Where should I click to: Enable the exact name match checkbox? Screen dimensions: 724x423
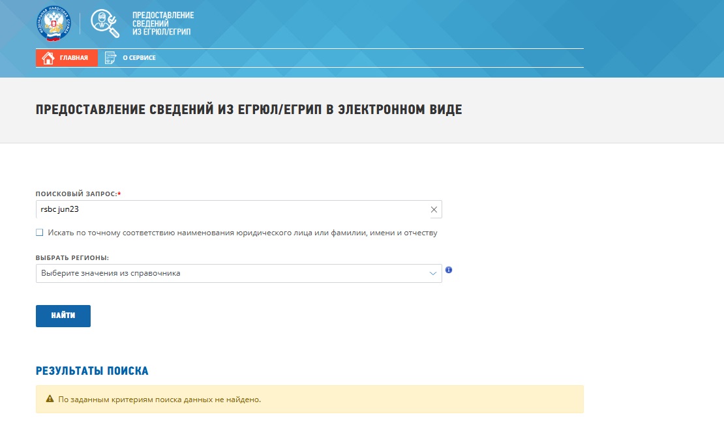[x=40, y=233]
